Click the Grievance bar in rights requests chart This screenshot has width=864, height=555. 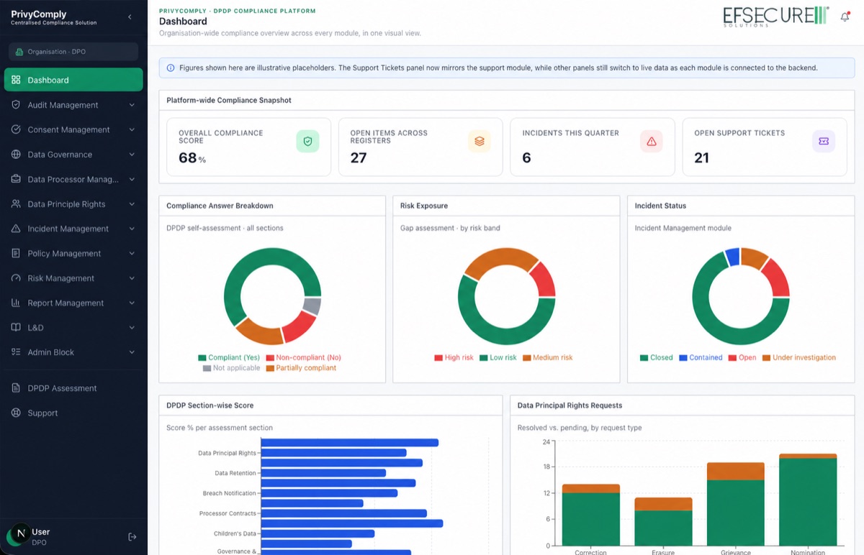click(735, 504)
